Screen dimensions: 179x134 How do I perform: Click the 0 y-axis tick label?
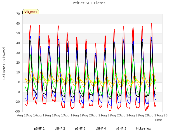point(19,82)
